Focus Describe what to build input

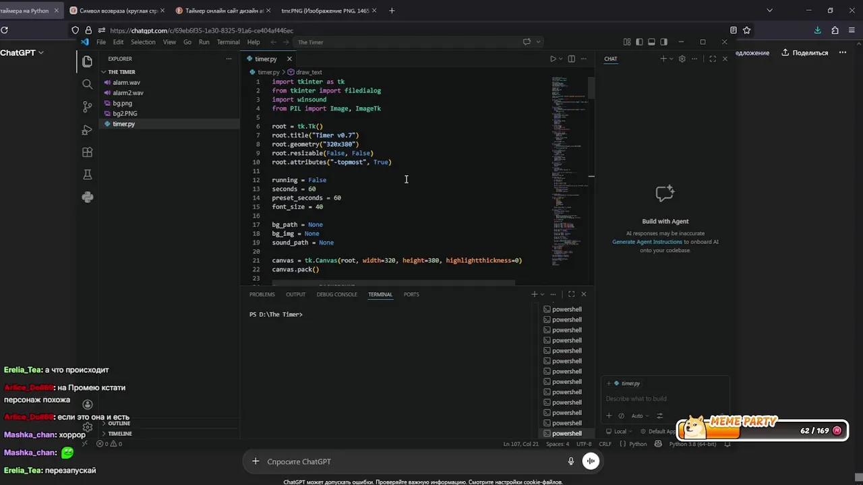[x=665, y=399]
